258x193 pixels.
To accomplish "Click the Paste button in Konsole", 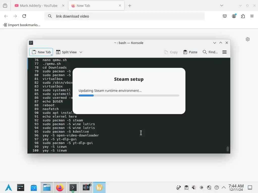I will coord(190,52).
